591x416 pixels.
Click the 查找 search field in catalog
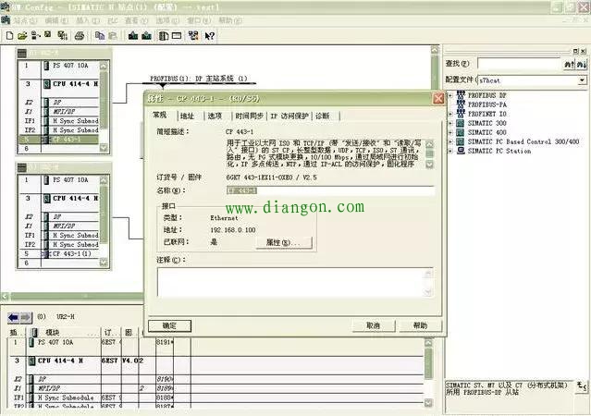[520, 64]
